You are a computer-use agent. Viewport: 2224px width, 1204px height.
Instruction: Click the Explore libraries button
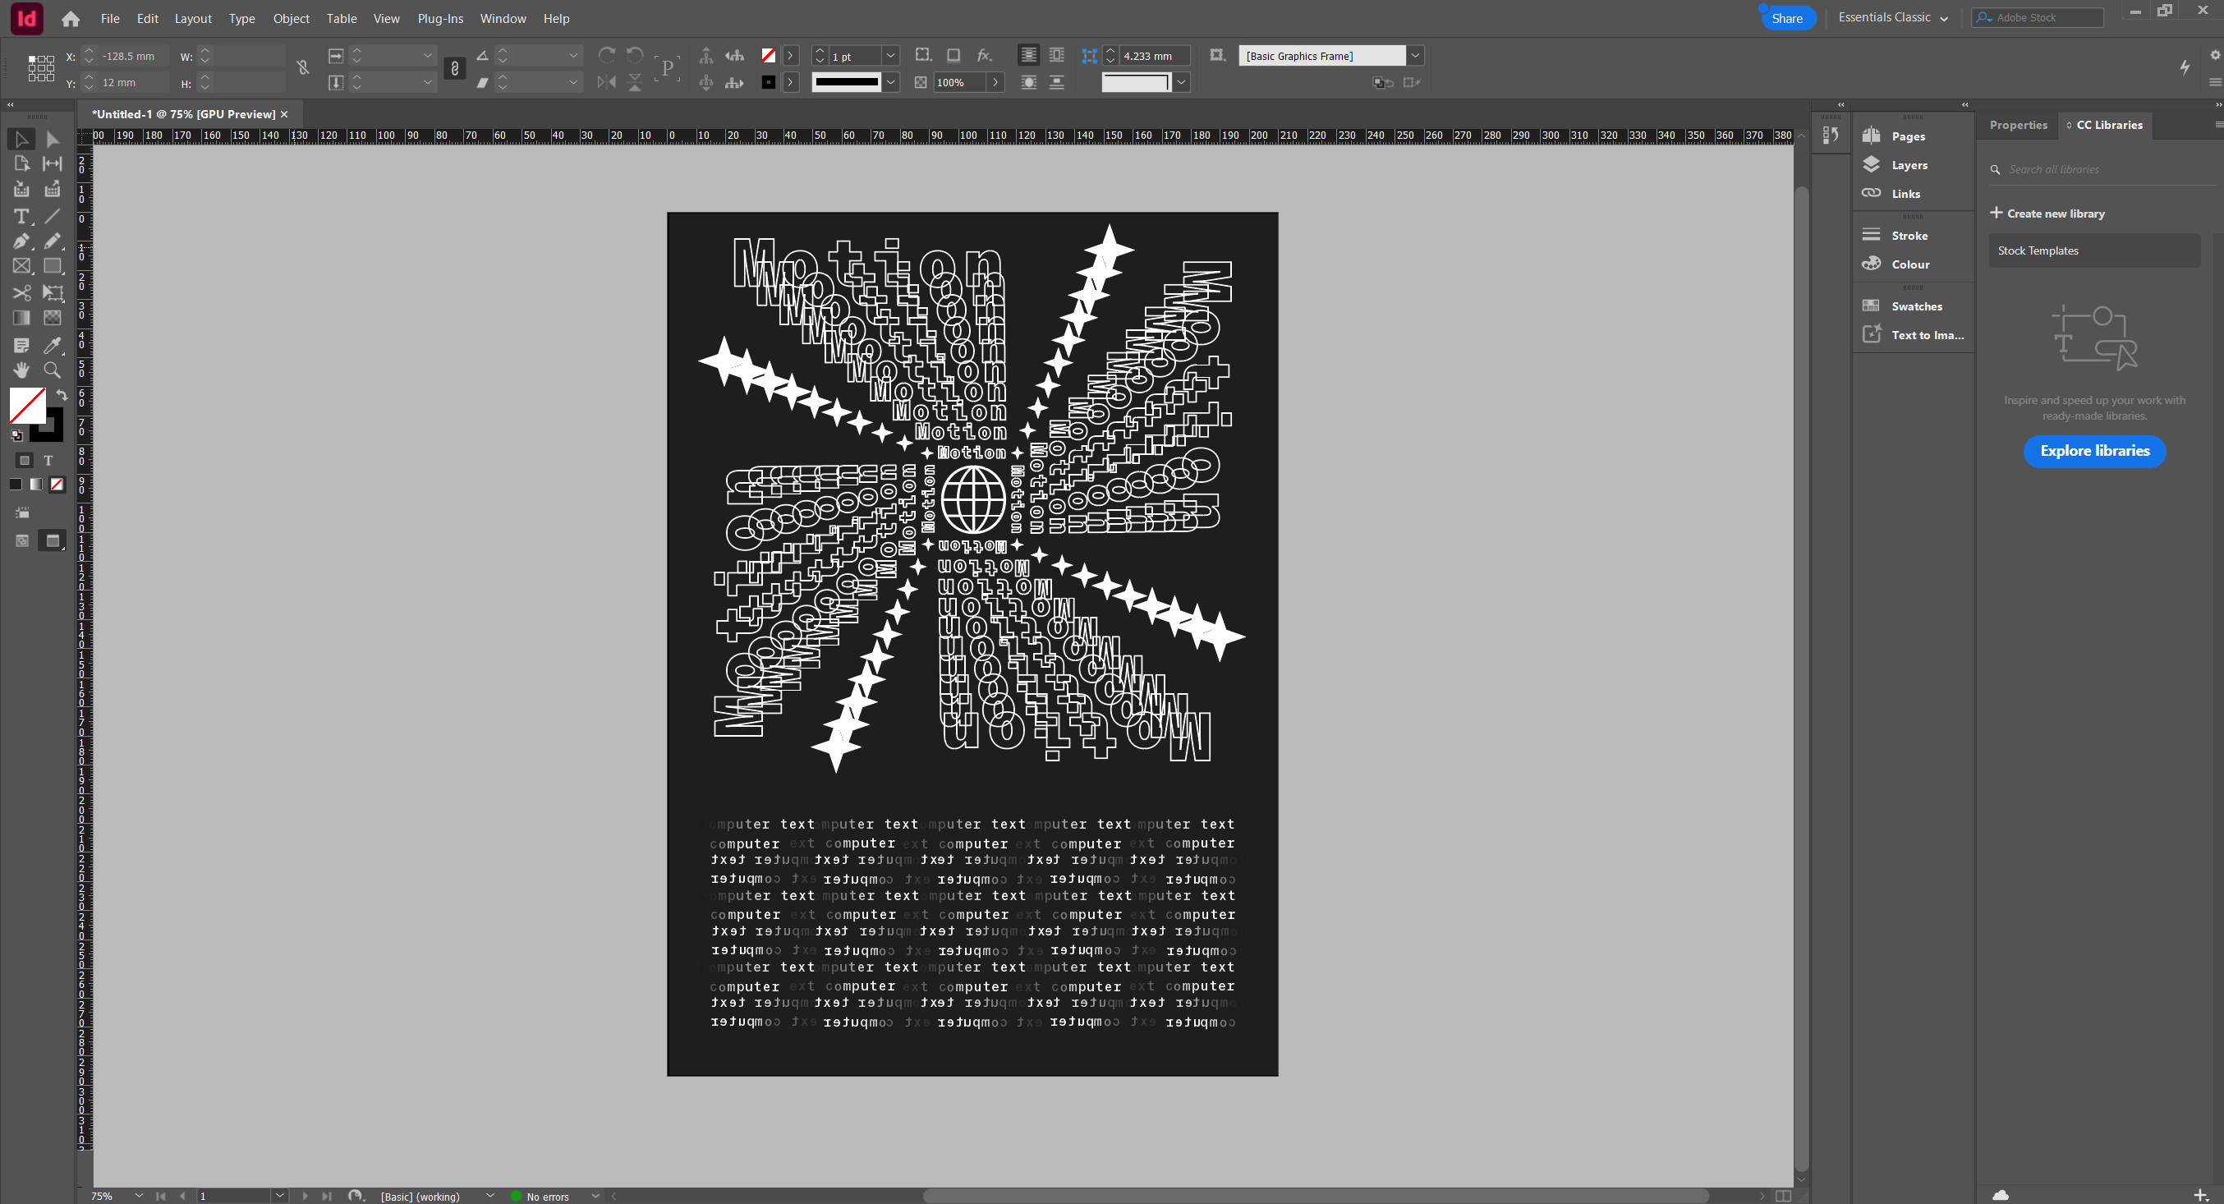(x=2093, y=451)
